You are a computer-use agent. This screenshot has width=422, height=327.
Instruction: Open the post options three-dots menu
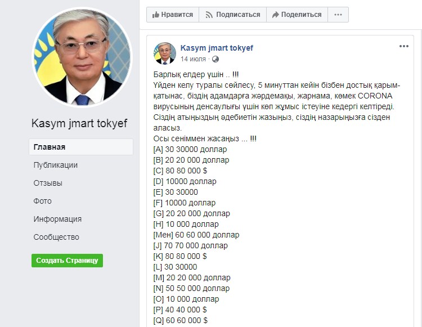[403, 46]
